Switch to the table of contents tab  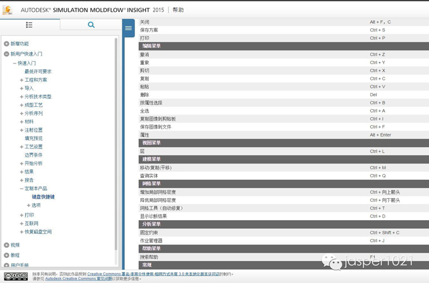(x=29, y=25)
